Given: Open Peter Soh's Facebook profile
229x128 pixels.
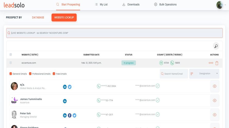Looking at the screenshot, I should coord(70,115).
